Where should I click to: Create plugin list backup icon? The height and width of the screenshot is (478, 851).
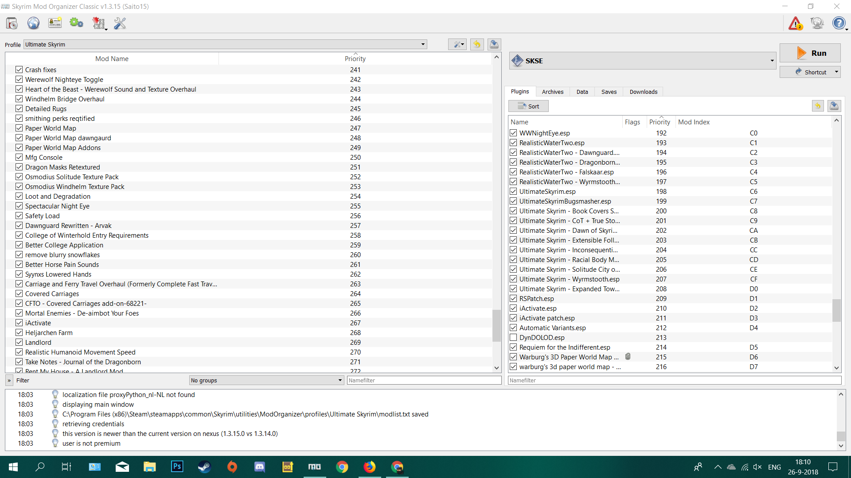(834, 106)
